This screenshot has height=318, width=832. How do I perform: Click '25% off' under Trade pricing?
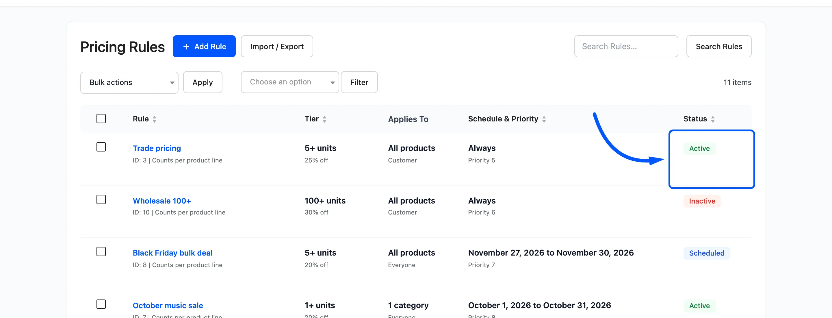pyautogui.click(x=316, y=160)
